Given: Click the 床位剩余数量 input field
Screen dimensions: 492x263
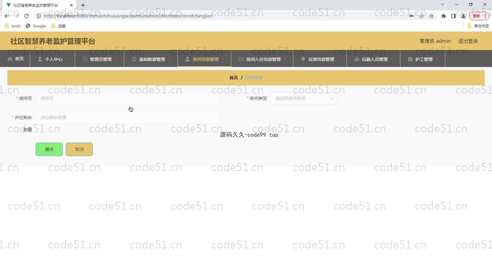Looking at the screenshot, I should (128, 117).
